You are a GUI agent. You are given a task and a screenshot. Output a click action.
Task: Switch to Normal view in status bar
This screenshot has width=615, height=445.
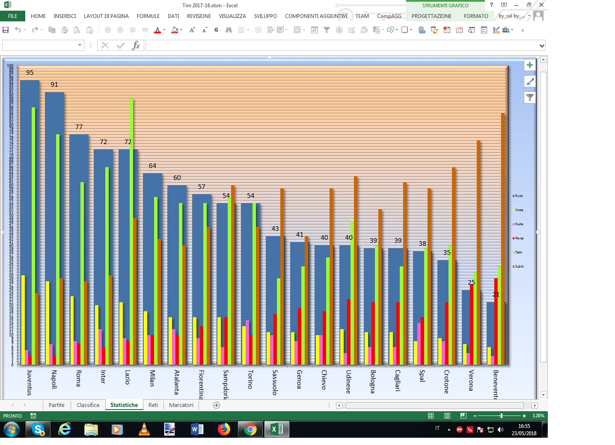(431, 416)
